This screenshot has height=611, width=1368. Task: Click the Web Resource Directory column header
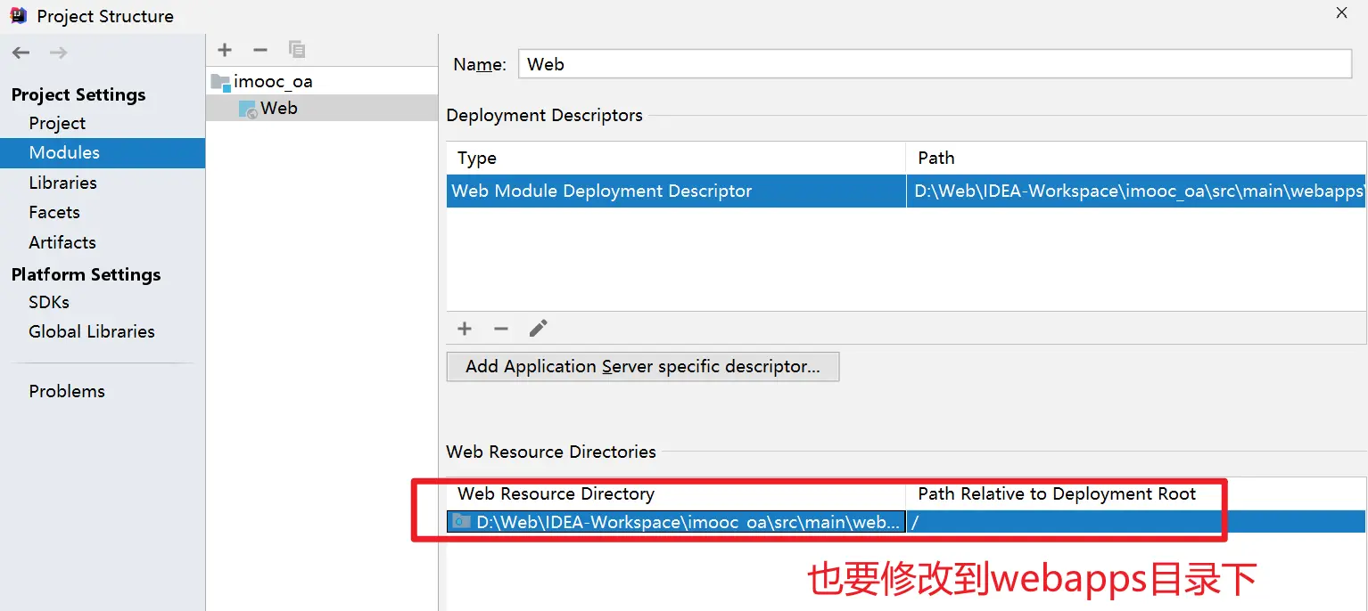(676, 493)
